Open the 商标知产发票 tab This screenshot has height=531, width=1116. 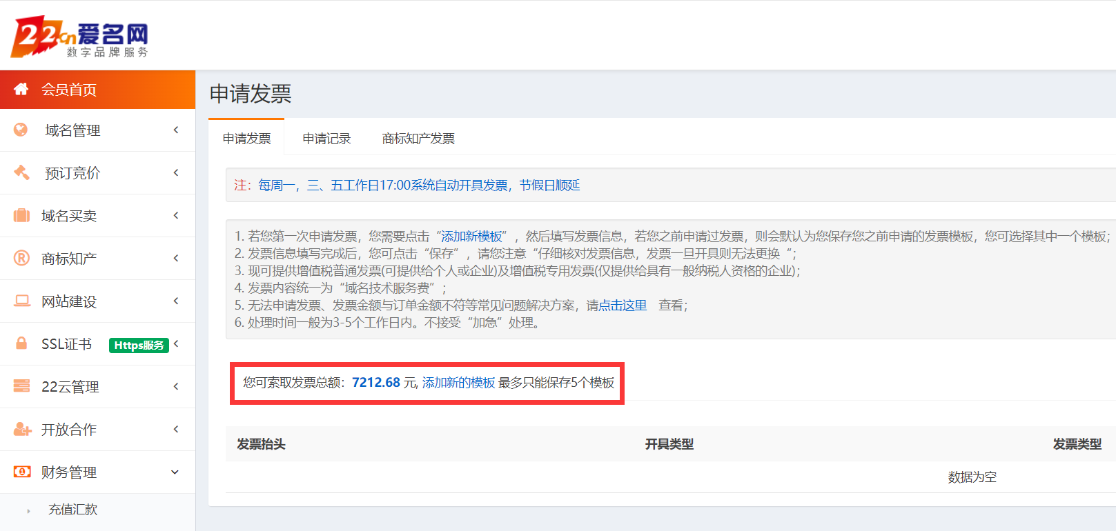(x=418, y=139)
